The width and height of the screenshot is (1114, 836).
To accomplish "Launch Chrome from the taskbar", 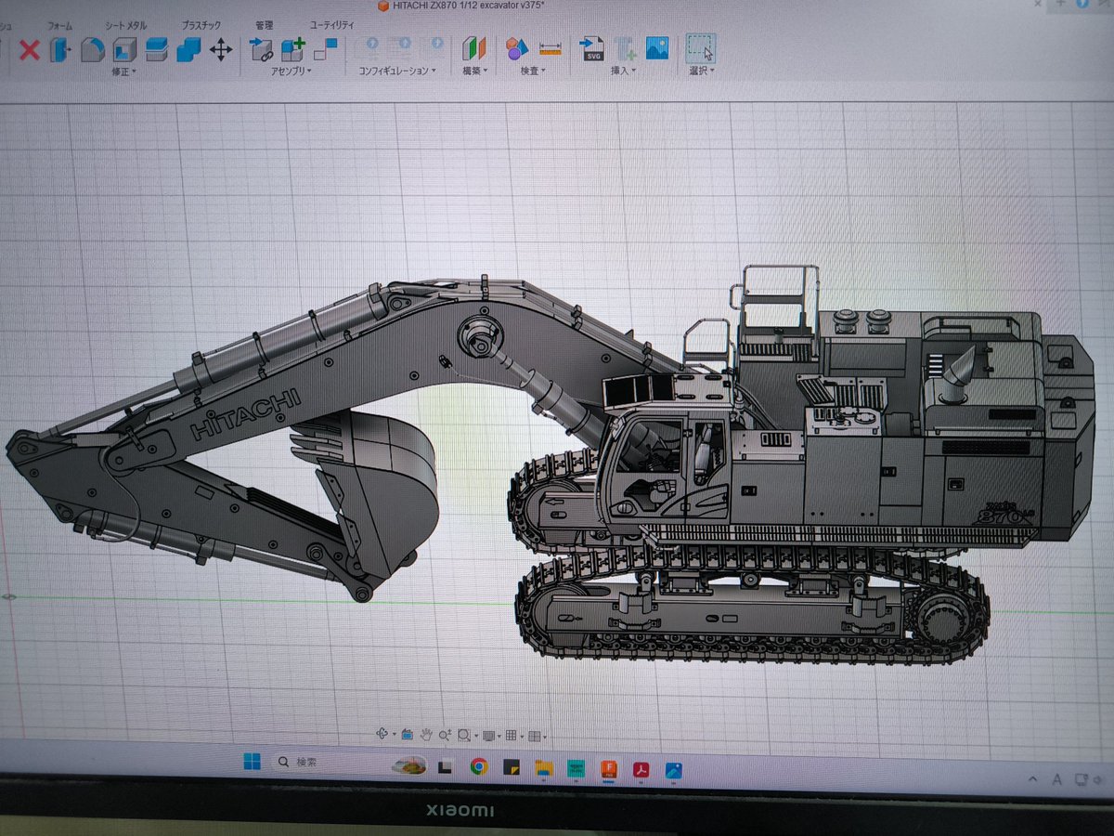I will (478, 766).
